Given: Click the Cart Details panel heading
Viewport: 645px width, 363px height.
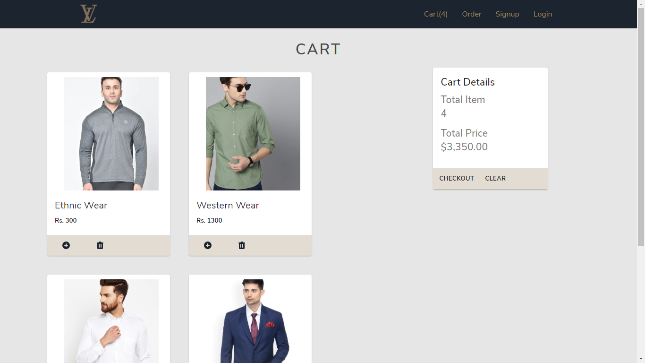Looking at the screenshot, I should (x=467, y=82).
